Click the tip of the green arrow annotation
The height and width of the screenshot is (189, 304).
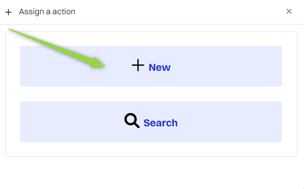tap(104, 66)
